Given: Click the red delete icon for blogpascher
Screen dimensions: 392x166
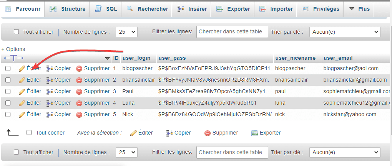Looking at the screenshot, I should (x=79, y=69).
